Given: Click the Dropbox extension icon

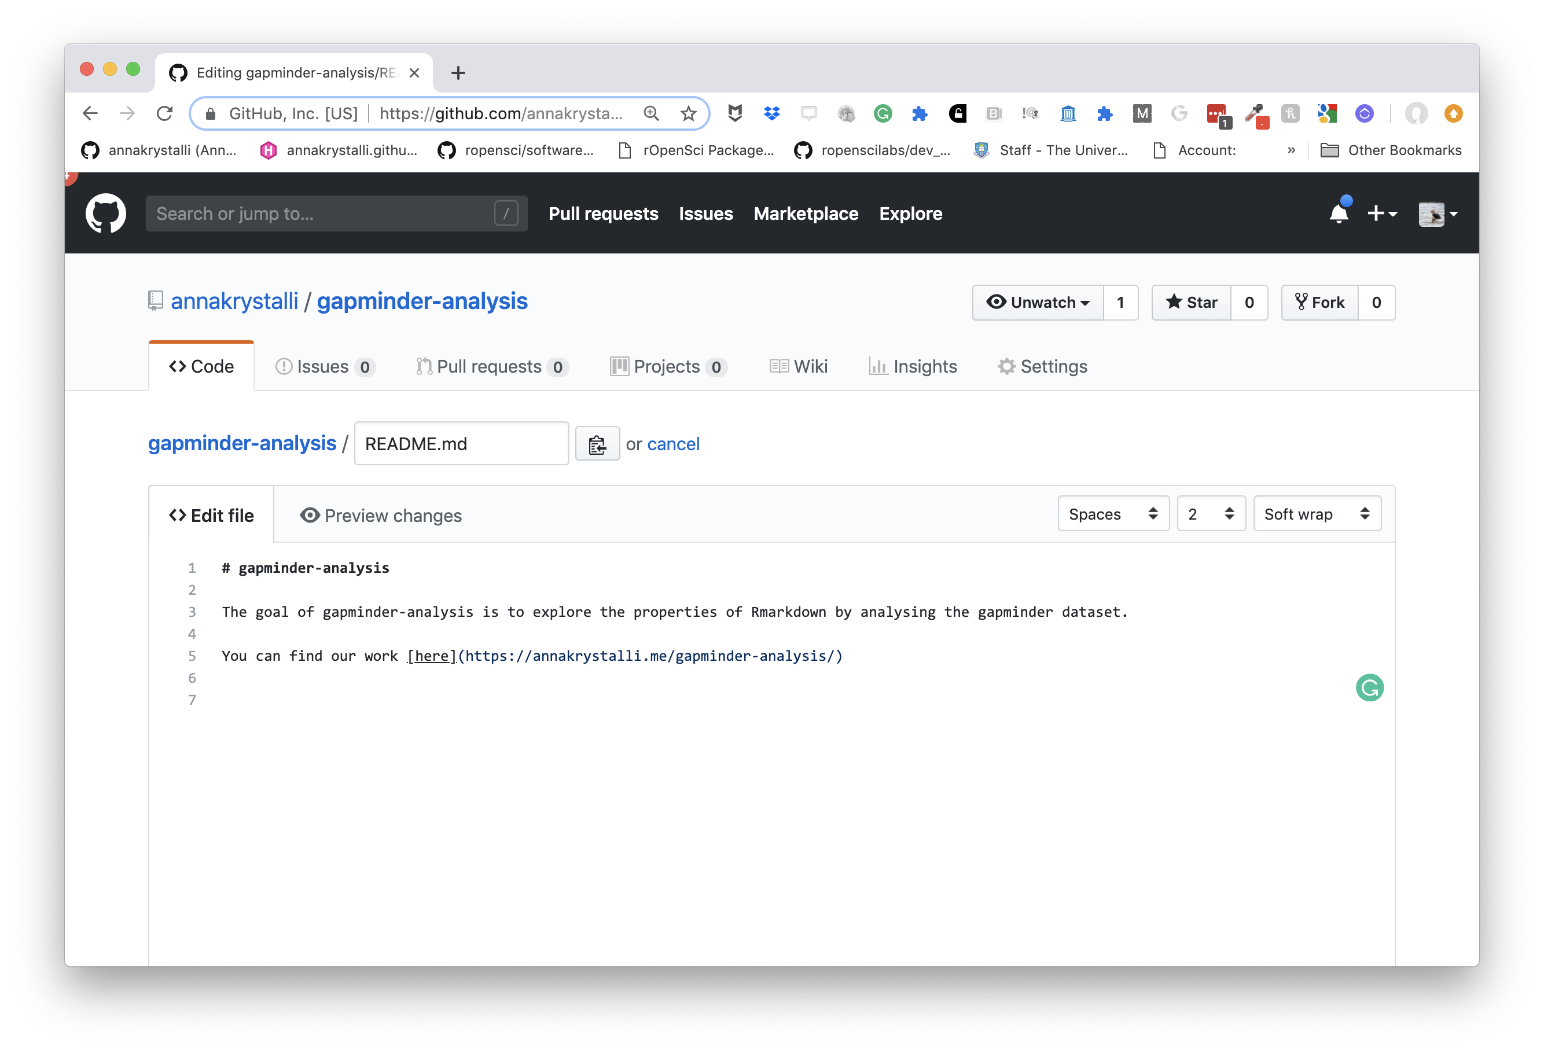Looking at the screenshot, I should 771,113.
